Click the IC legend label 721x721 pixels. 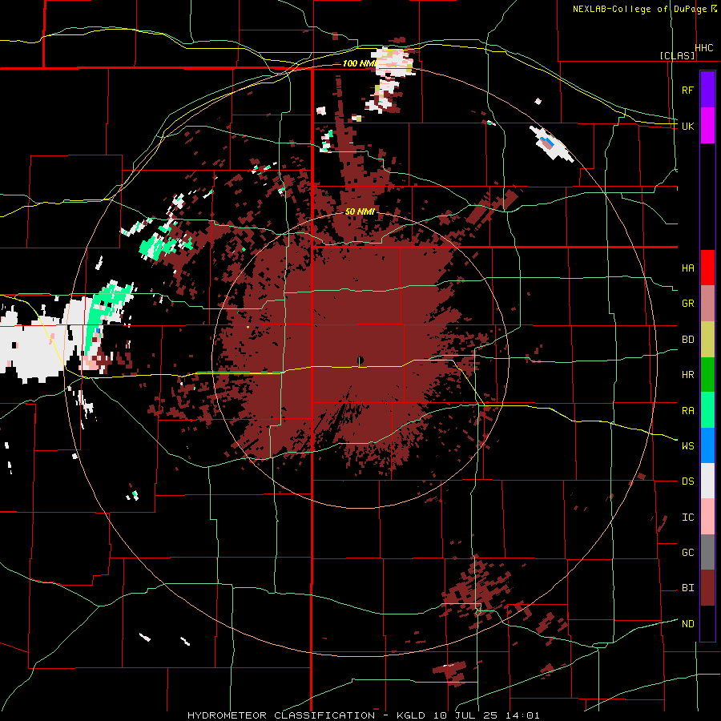click(688, 518)
